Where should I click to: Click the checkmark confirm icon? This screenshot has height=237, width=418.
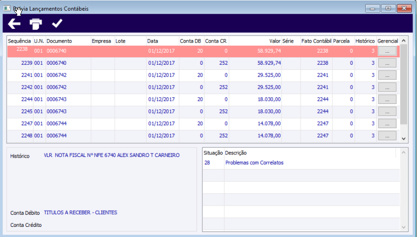pos(57,23)
